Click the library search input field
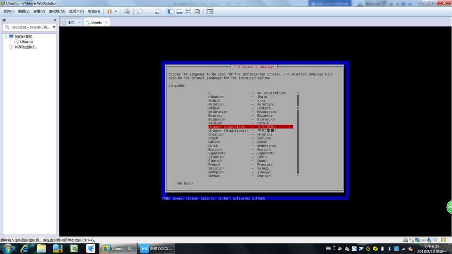The image size is (452, 254). pos(29,27)
